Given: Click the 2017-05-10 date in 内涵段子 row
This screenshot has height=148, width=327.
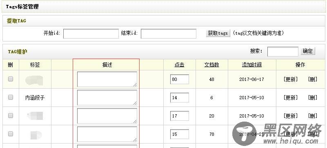Looking at the screenshot, I should click(x=252, y=98).
